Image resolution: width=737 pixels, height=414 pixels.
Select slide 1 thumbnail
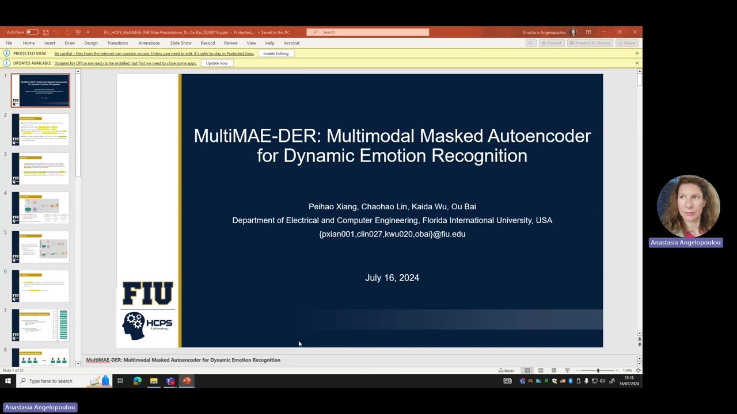[x=40, y=90]
